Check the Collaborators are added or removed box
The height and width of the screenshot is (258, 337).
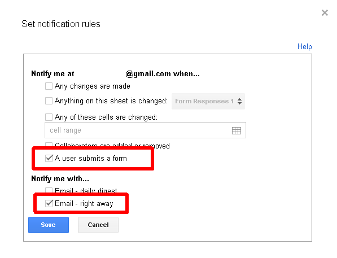coord(49,145)
